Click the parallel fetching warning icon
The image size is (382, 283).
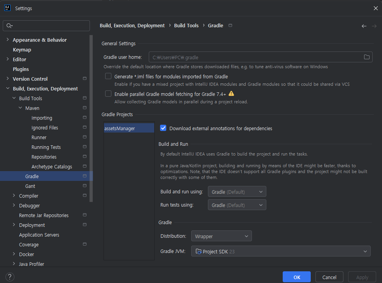[231, 94]
